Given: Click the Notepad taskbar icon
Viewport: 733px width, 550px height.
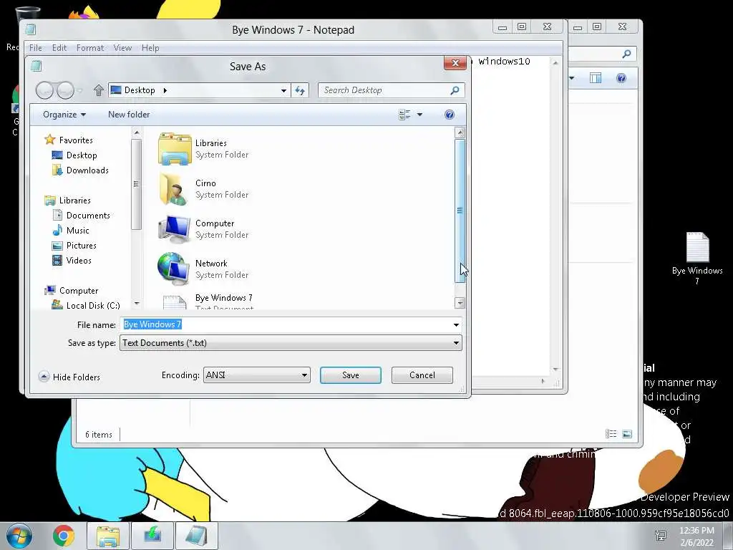Looking at the screenshot, I should point(196,536).
